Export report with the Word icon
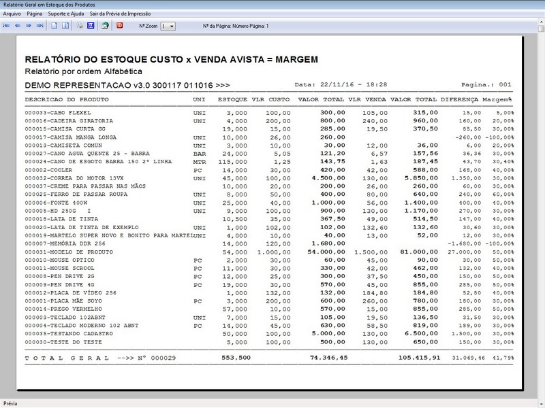The width and height of the screenshot is (545, 408). 90,26
